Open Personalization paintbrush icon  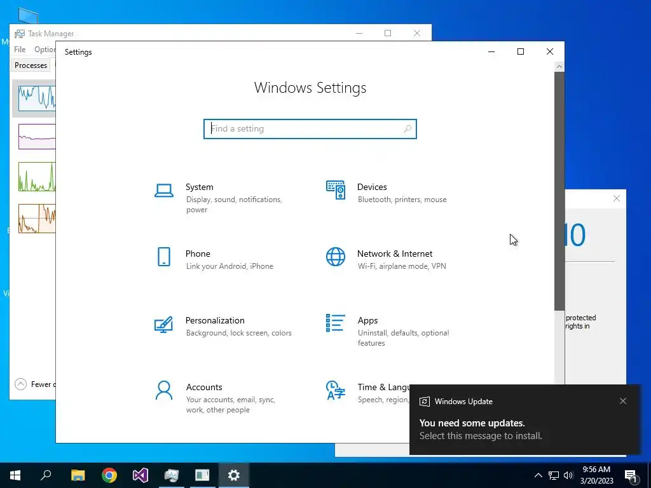point(163,325)
